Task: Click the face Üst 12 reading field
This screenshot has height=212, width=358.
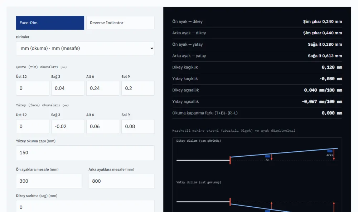Action: [33, 126]
